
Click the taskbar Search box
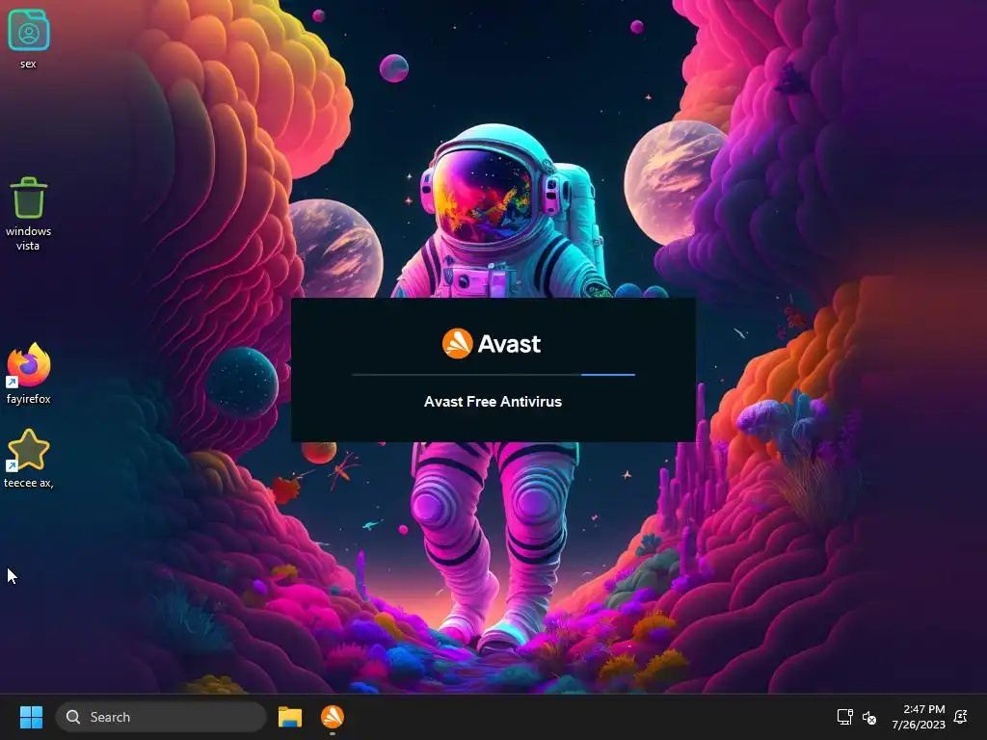coord(161,717)
